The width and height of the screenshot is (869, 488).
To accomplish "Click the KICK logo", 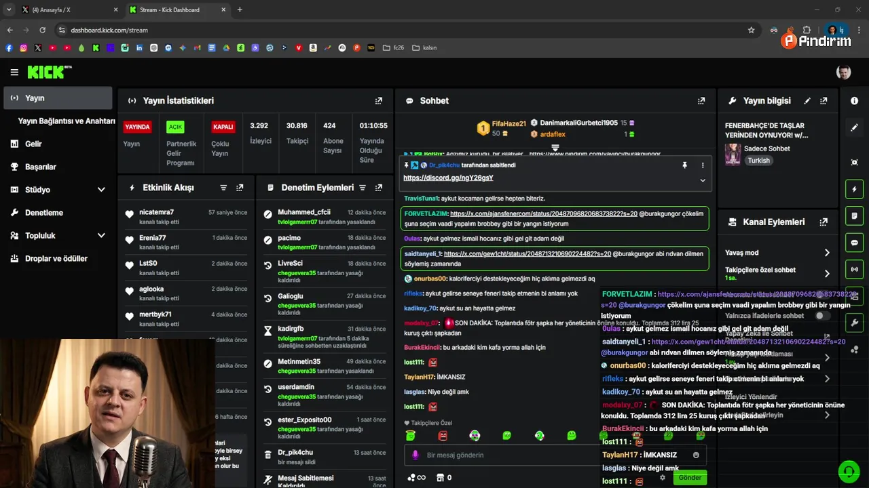I will click(x=49, y=72).
